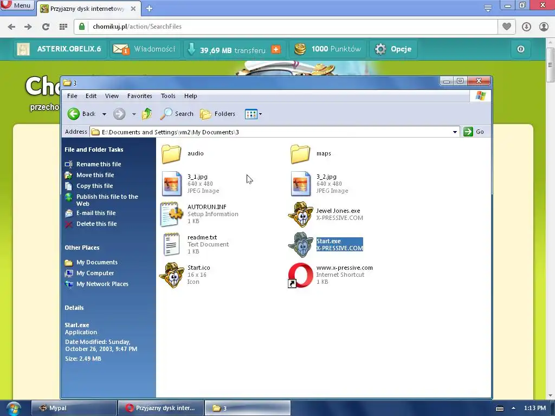Select the 3_1.jpg image file

(x=171, y=184)
